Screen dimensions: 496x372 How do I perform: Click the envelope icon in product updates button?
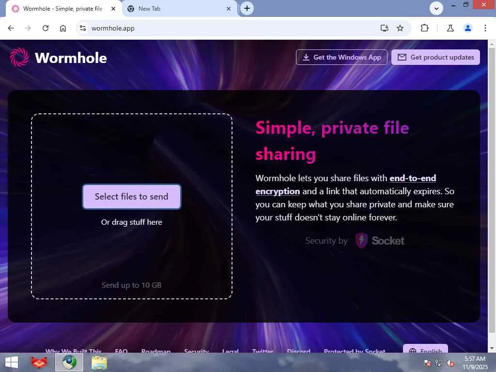click(402, 57)
